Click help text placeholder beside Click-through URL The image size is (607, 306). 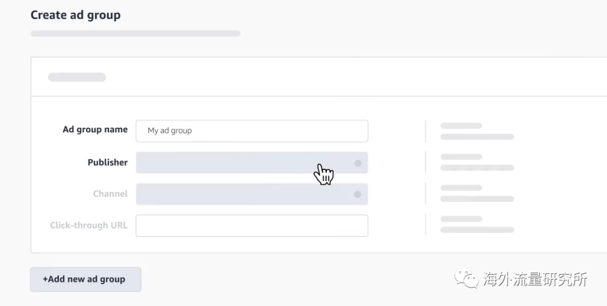click(x=477, y=224)
